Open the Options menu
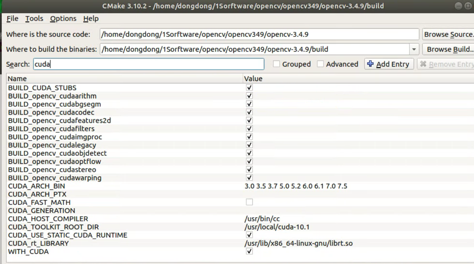Viewport: 474px width, 264px height. pyautogui.click(x=63, y=18)
